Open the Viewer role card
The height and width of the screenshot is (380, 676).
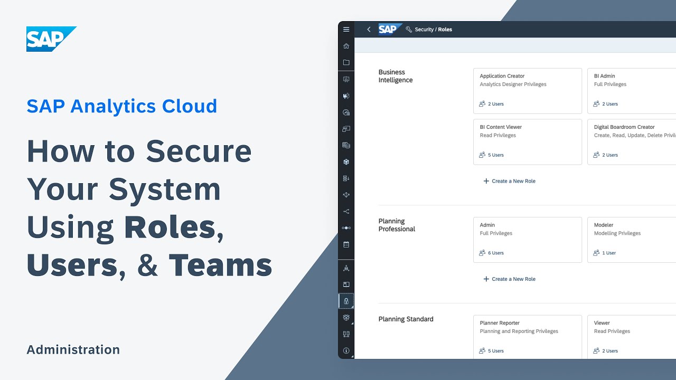click(x=632, y=337)
